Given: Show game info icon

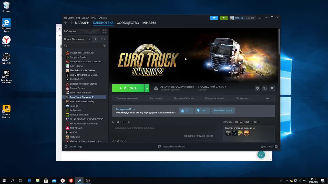Looking at the screenshot, I should (265, 88).
